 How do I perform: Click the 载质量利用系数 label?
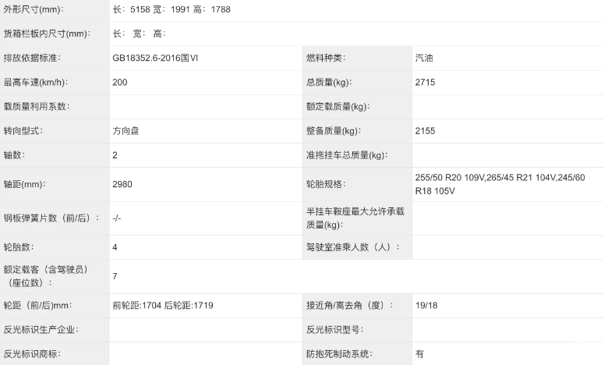pos(37,106)
